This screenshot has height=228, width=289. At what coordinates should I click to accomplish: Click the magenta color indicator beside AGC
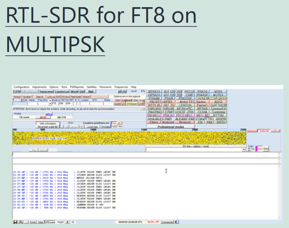(256, 149)
